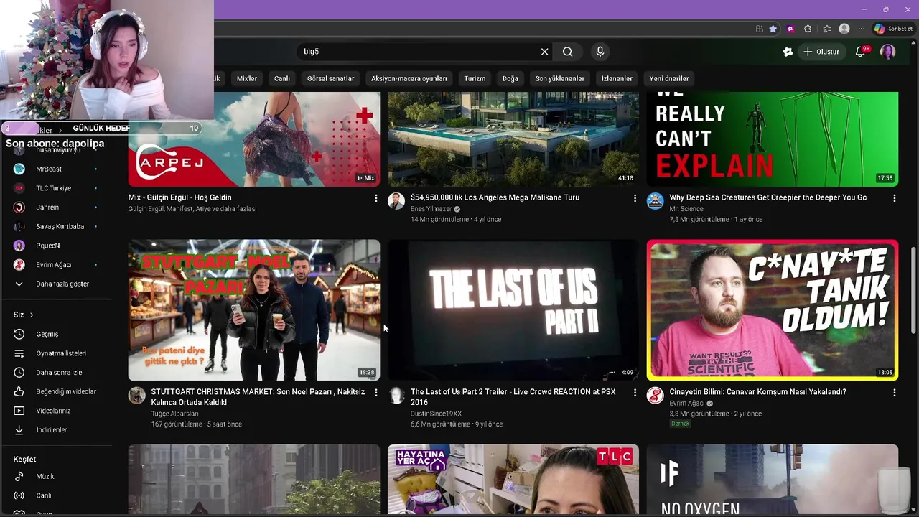Open the YouTube account avatar menu
919x517 pixels.
[888, 52]
